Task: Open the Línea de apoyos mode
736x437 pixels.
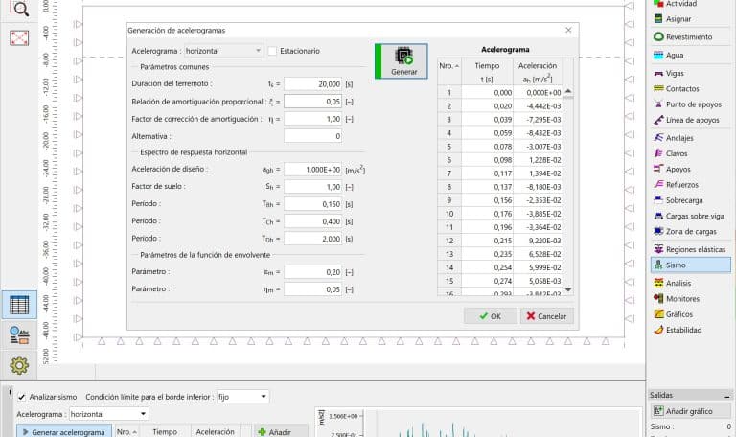Action: (691, 120)
